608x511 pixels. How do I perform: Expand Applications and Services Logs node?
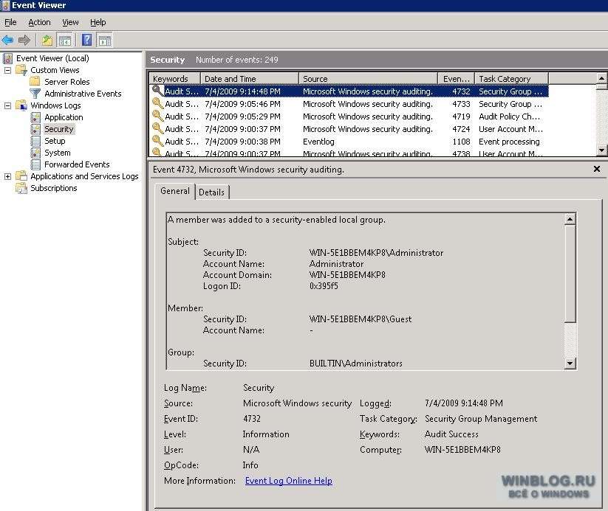[x=7, y=176]
